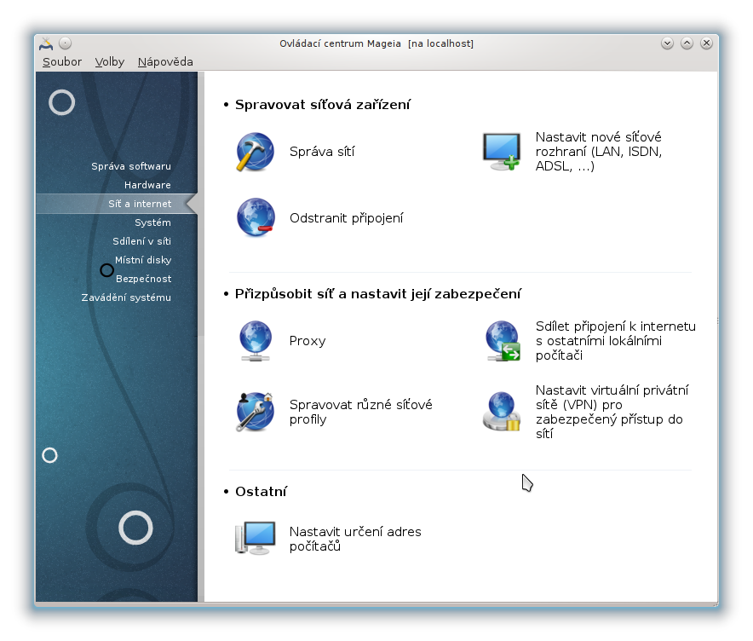Select Zavádění systému in sidebar
The height and width of the screenshot is (641, 753).
click(x=126, y=297)
